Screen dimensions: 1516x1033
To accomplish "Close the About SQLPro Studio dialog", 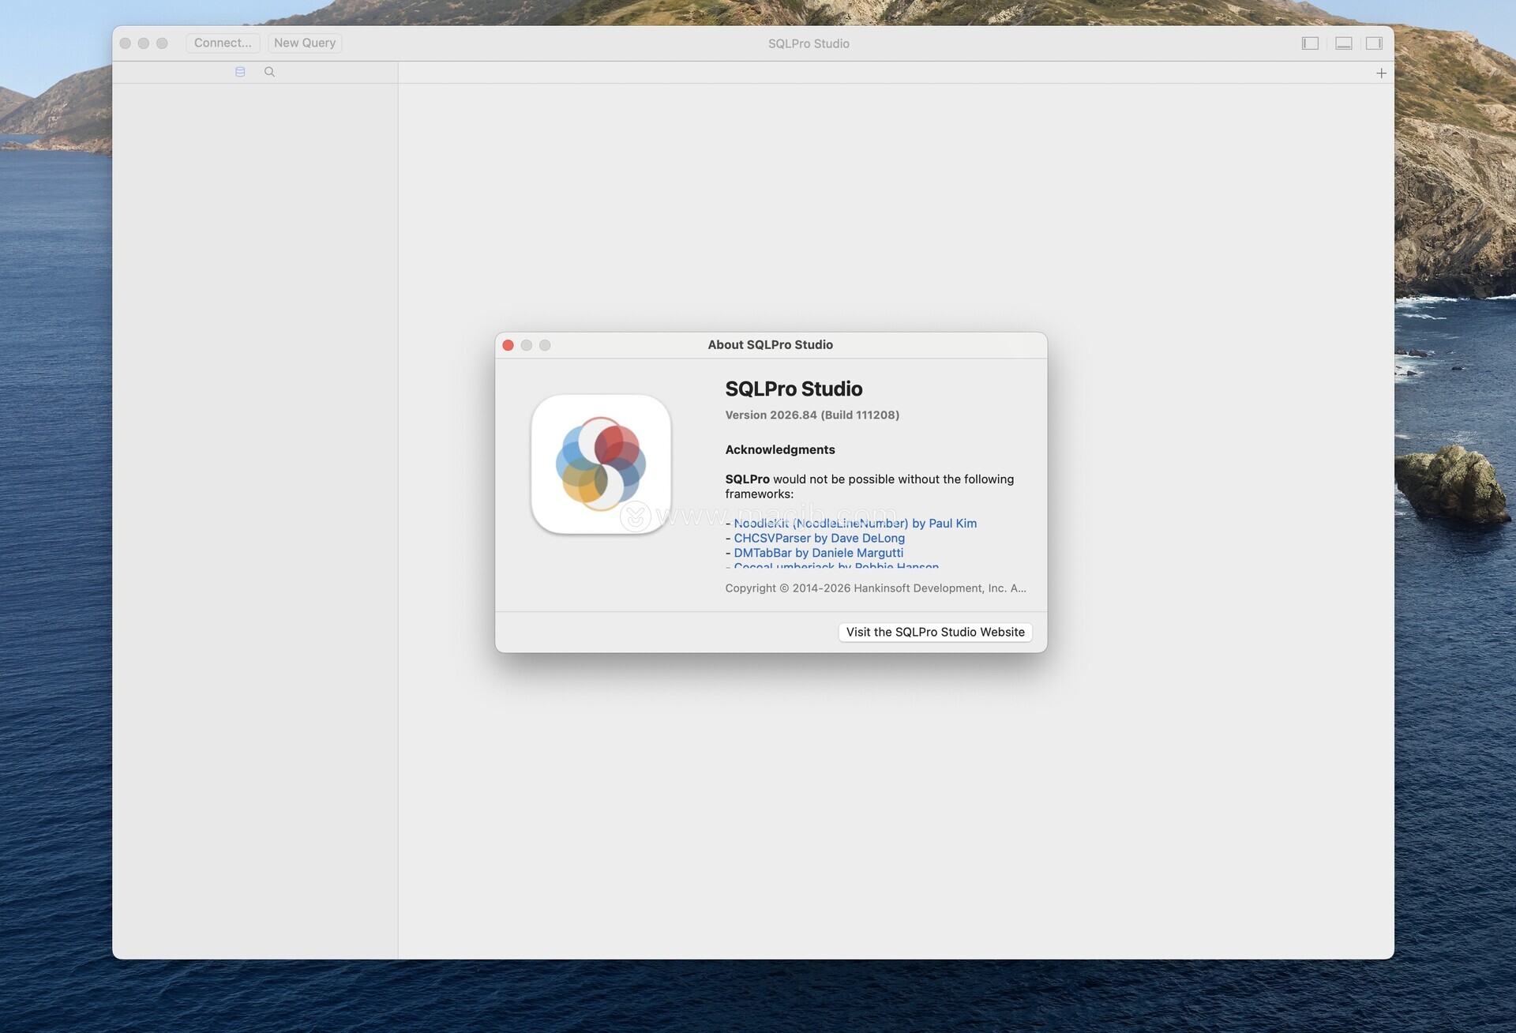I will click(x=508, y=345).
